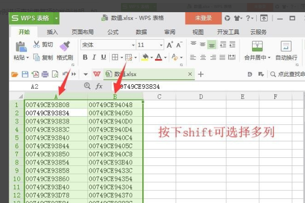Screen dimensions: 305x203
Task: Click the justify alignment icon
Action: tap(222, 57)
